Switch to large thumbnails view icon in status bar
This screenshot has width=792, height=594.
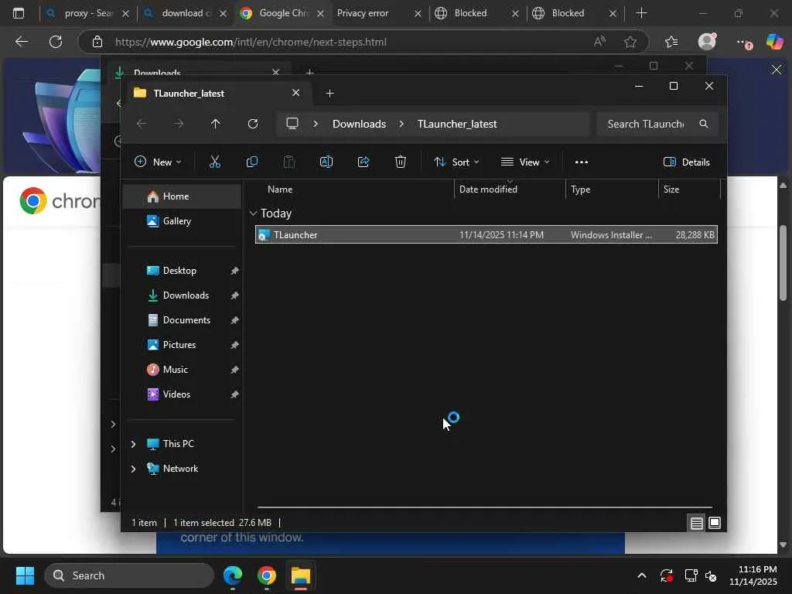714,523
